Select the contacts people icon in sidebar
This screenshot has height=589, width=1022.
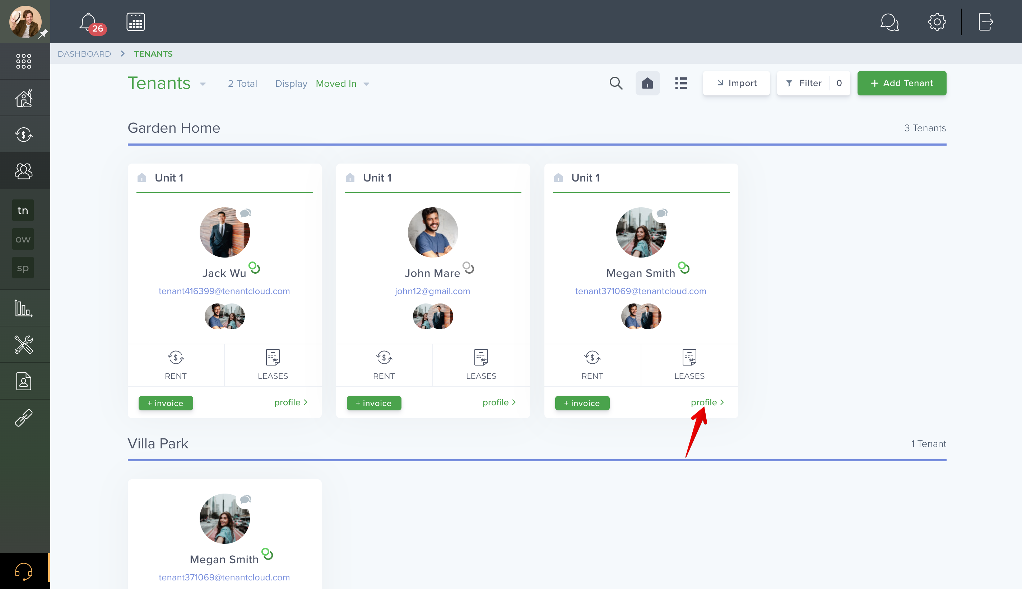pos(23,171)
